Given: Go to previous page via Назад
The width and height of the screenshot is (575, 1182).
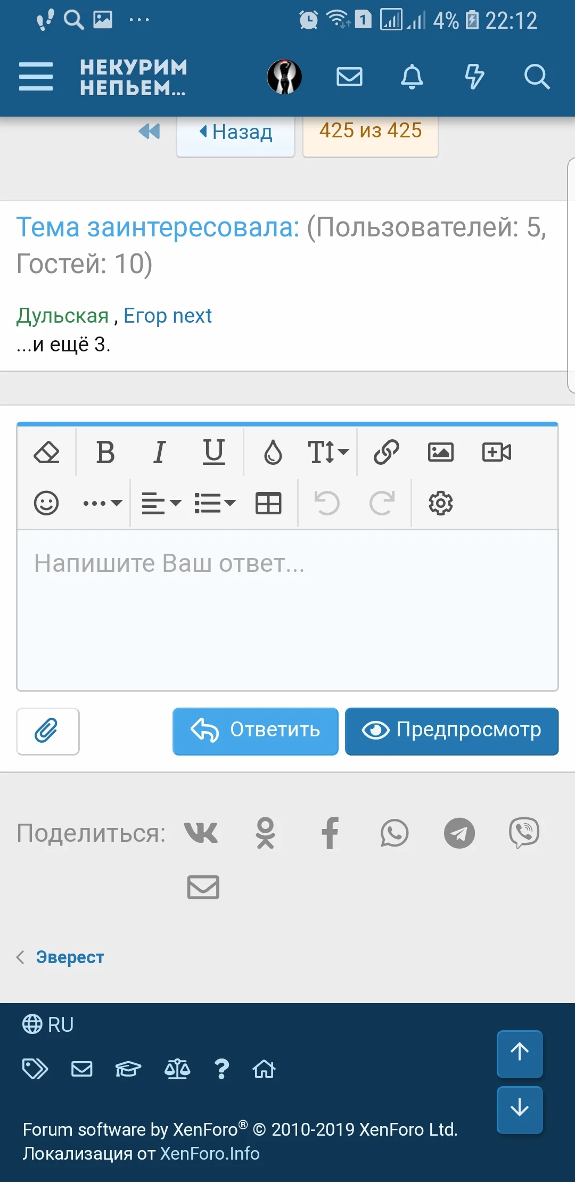Looking at the screenshot, I should tap(235, 136).
